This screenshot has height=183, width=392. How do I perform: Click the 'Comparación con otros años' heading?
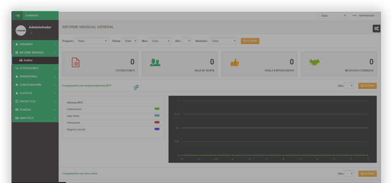click(x=80, y=173)
